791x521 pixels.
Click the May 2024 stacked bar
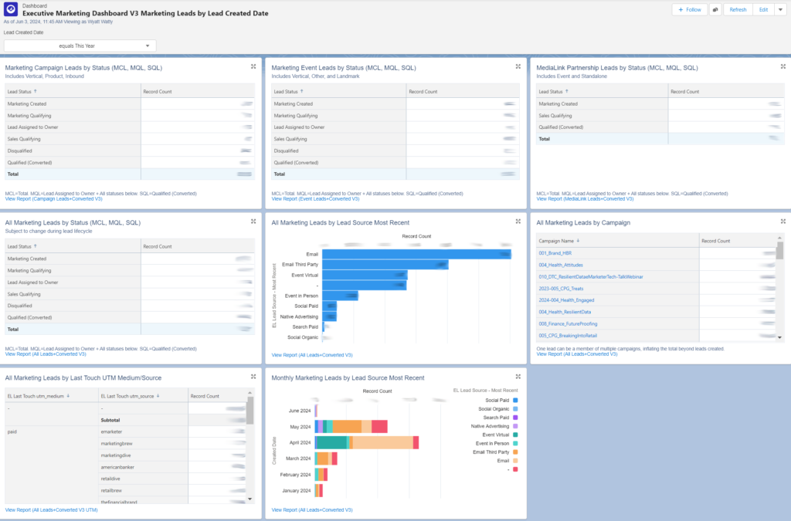point(351,427)
